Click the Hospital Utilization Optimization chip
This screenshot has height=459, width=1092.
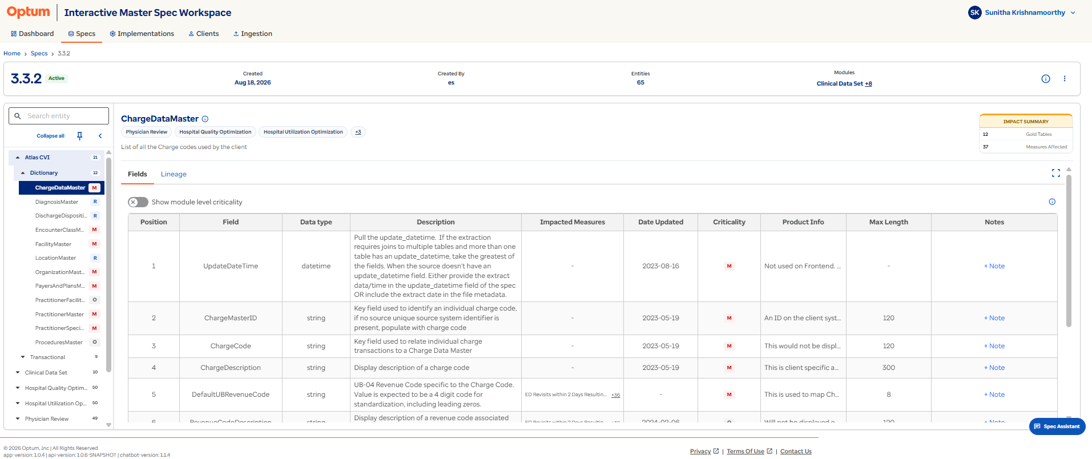pos(303,132)
